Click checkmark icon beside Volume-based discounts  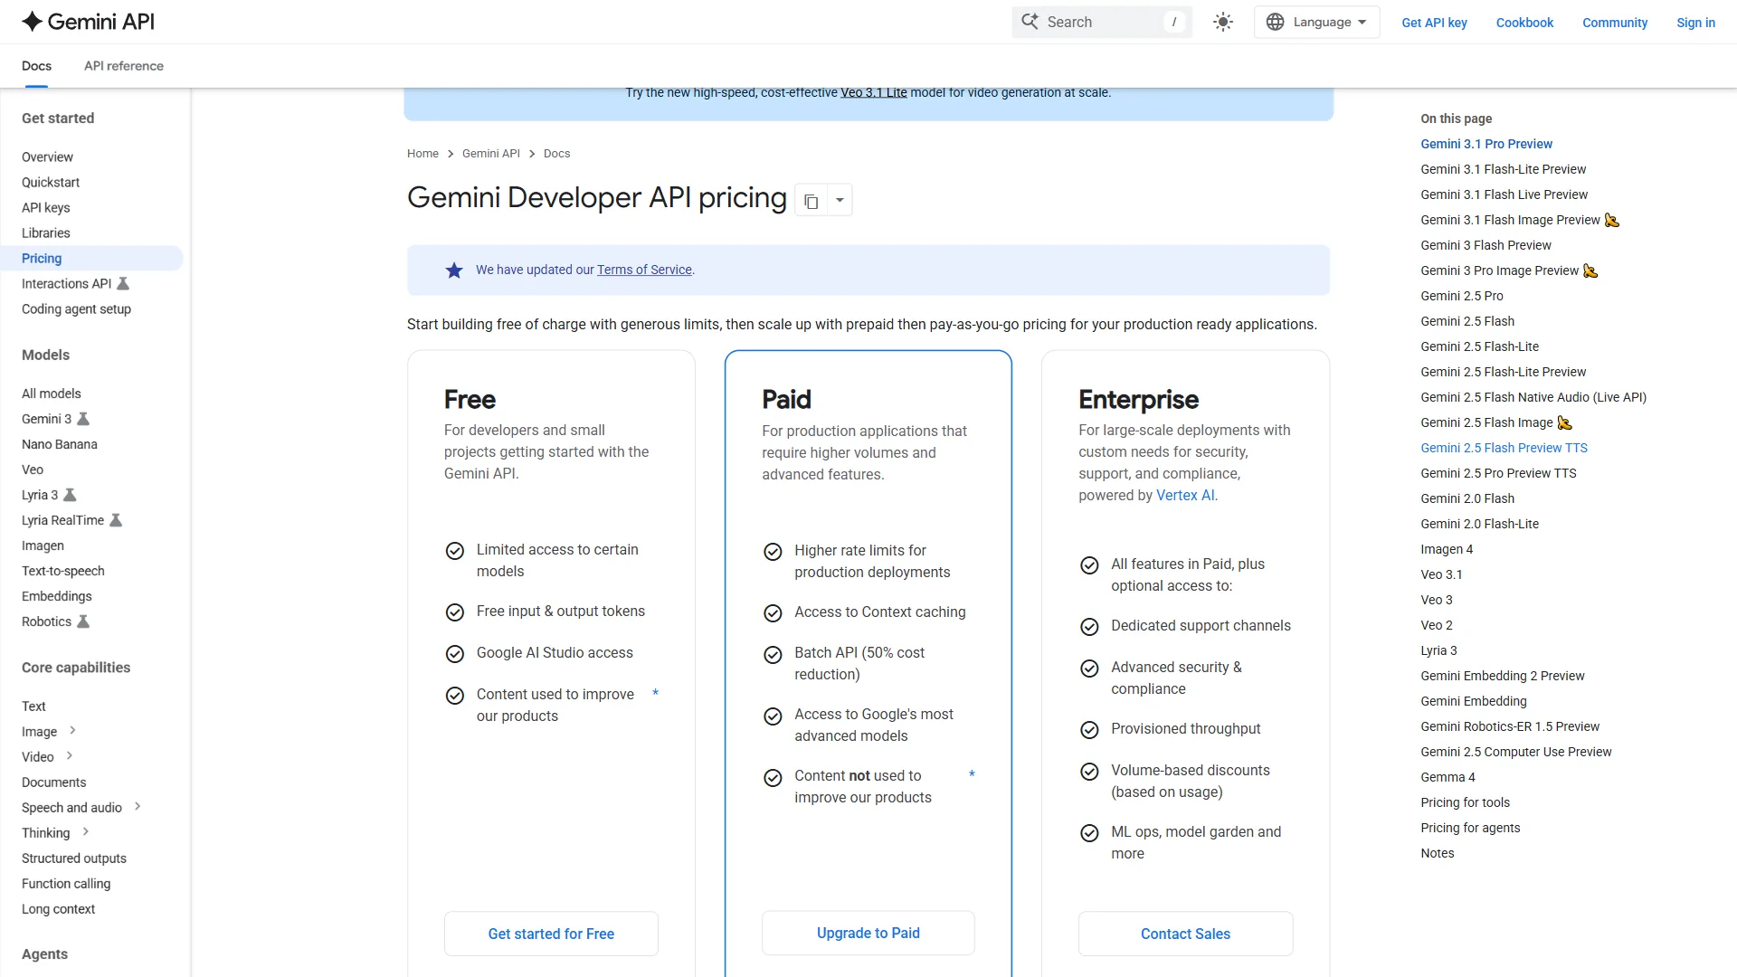coord(1089,772)
